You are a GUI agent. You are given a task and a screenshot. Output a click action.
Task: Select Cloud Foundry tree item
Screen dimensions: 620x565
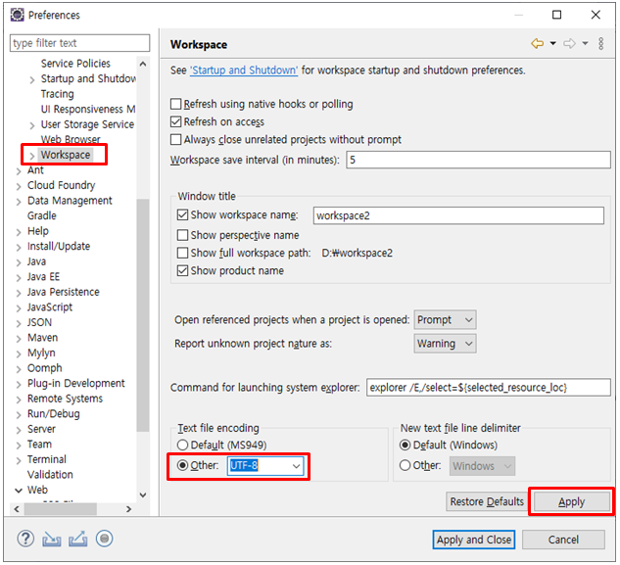click(x=62, y=185)
